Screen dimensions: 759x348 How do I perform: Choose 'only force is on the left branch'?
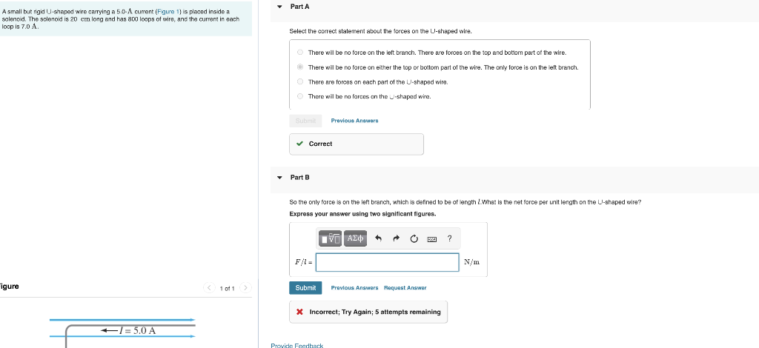coord(300,67)
